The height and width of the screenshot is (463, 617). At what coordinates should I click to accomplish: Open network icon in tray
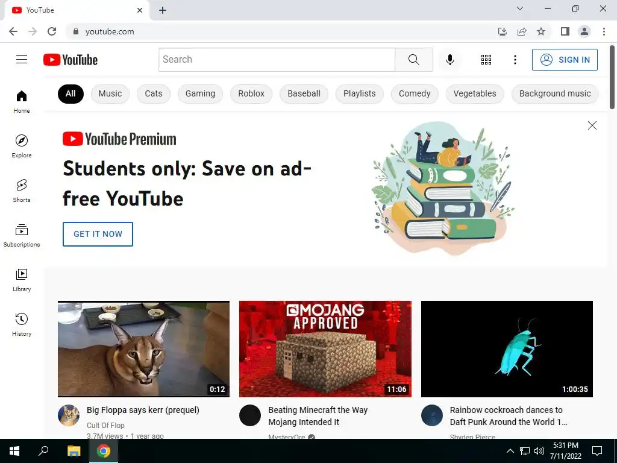(x=525, y=451)
